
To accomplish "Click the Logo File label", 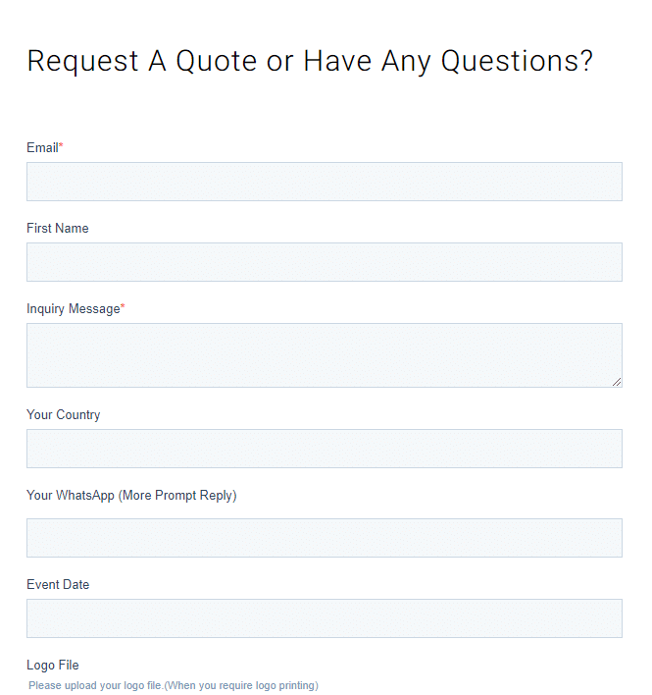I will 53,665.
